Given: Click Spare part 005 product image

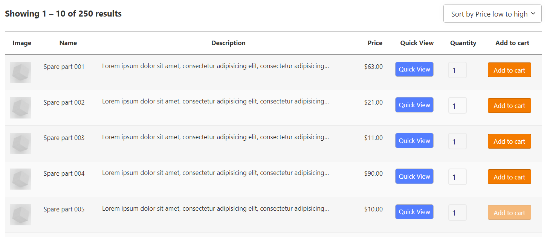Looking at the screenshot, I should [x=20, y=215].
